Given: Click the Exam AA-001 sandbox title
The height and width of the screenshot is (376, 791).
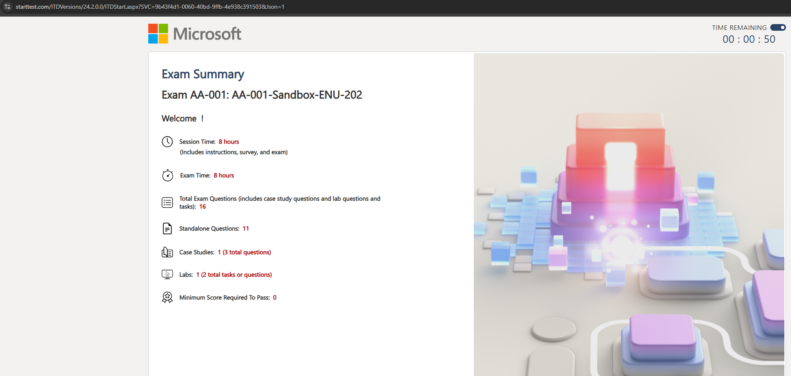Looking at the screenshot, I should pos(262,95).
